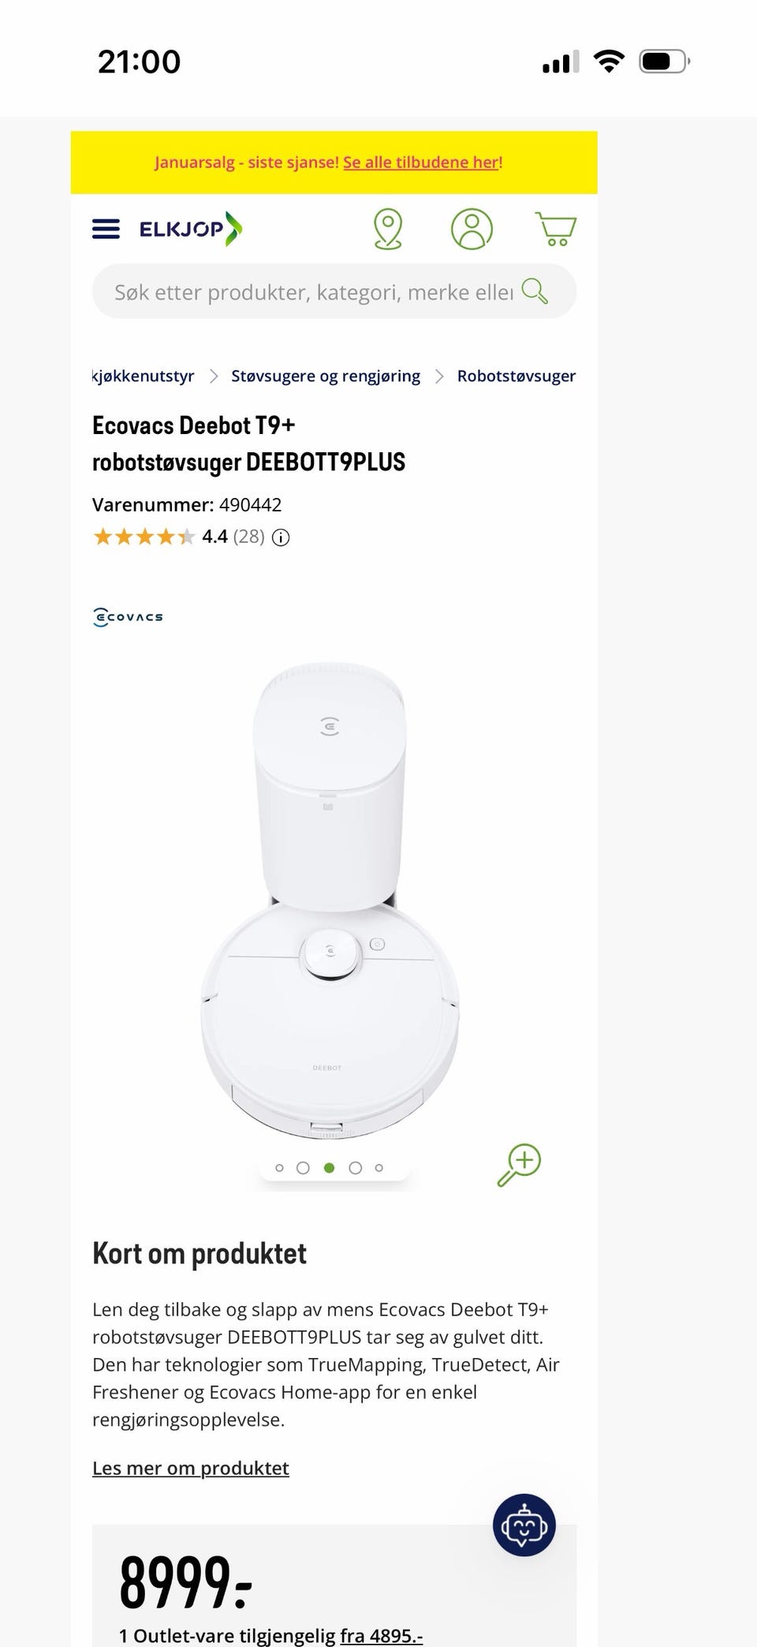Select the fourth image carousel dot

[x=356, y=1168]
